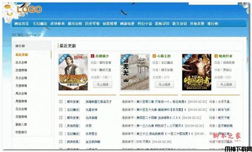The width and height of the screenshot is (252, 152).
Task: Open the 玄幻魔法 category in the nav bar
Action: tap(40, 24)
